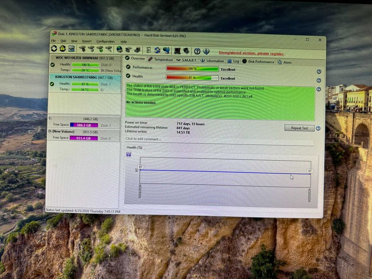Open the Report menu

[87, 41]
